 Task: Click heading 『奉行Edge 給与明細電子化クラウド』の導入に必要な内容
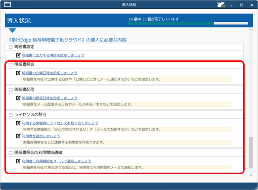point(68,40)
